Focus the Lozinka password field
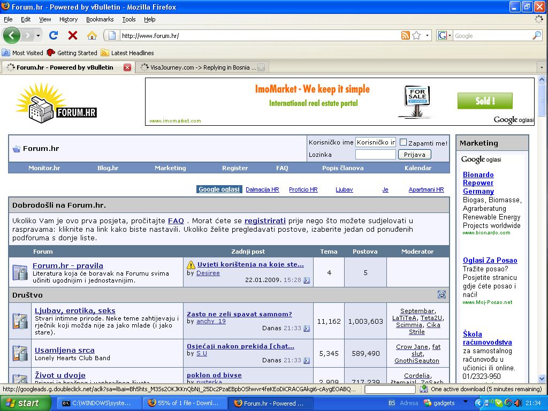 [x=376, y=155]
